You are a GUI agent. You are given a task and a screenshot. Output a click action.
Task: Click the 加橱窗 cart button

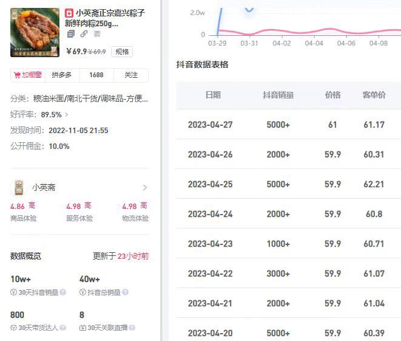[28, 75]
